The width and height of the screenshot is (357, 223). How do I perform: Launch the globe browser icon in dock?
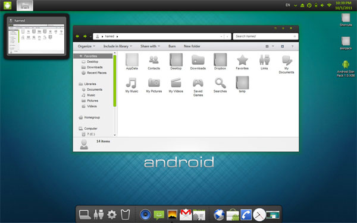pos(219,215)
